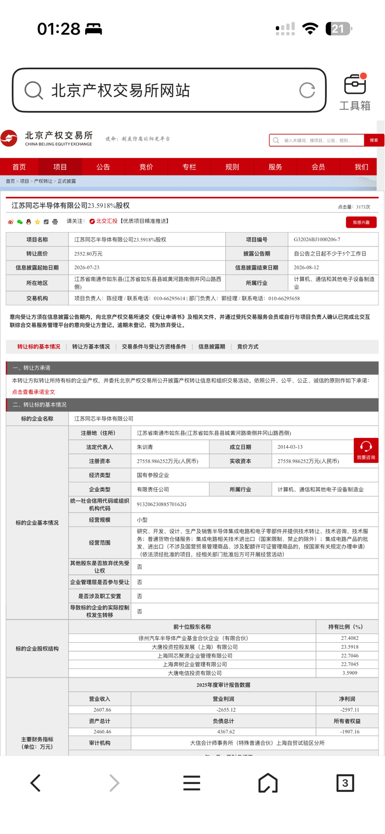Share via the QQ penguin icon
385x834 pixels.
tap(29, 221)
